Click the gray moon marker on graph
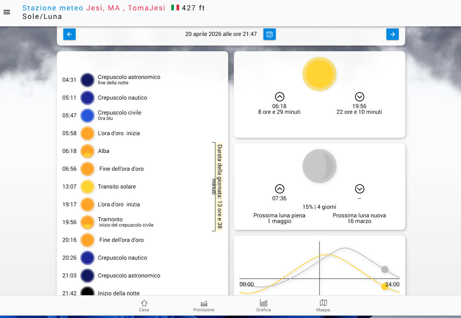 (x=385, y=269)
